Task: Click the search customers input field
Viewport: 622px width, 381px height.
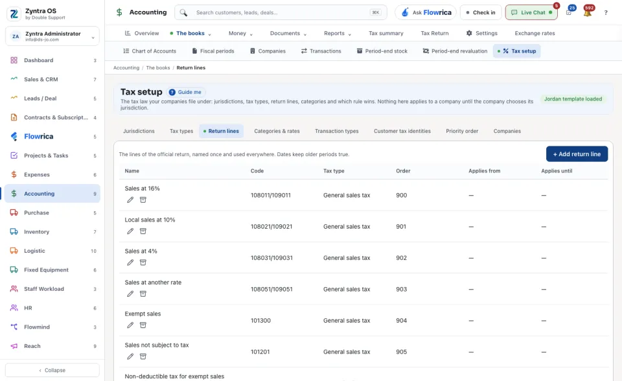Action: point(281,12)
